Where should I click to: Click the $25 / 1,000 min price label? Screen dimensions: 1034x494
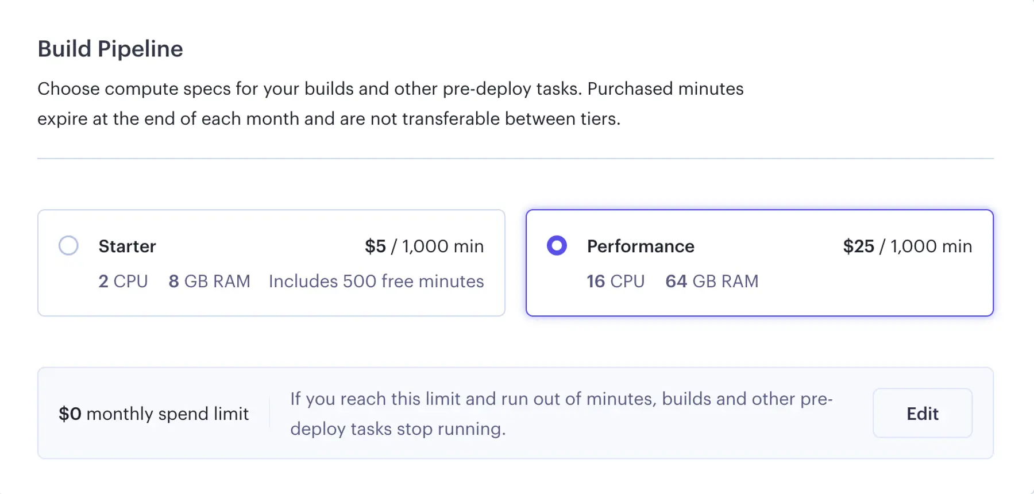click(x=908, y=246)
